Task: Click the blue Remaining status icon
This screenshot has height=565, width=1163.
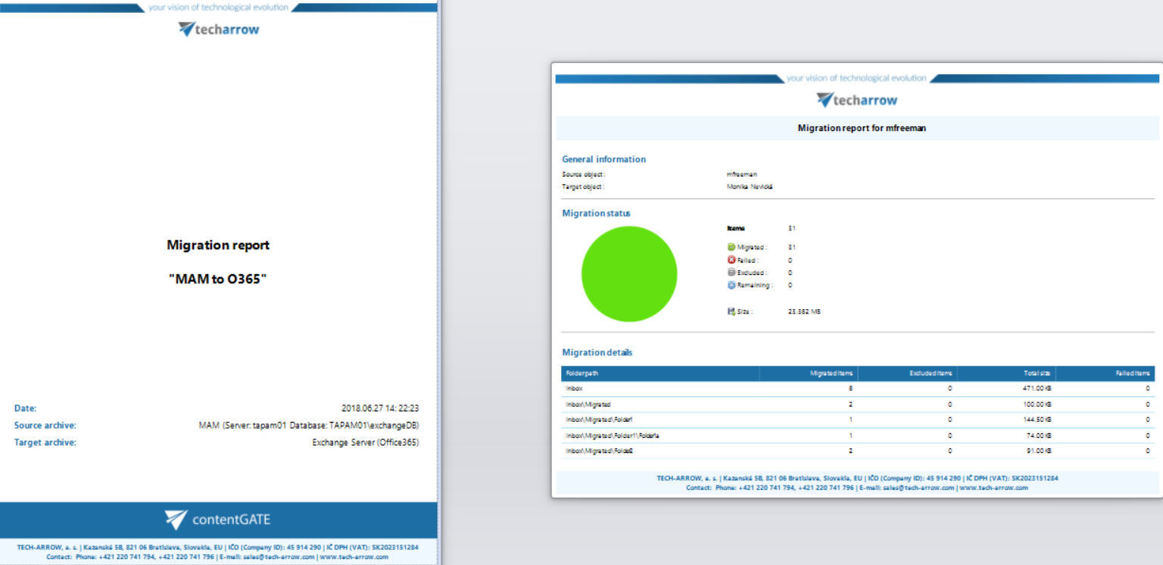Action: [731, 286]
